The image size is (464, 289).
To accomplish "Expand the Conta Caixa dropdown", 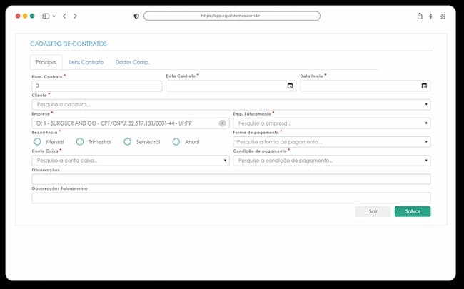I will pyautogui.click(x=131, y=161).
